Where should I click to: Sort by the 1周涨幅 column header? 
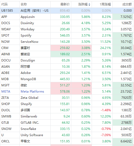(x=105, y=4)
